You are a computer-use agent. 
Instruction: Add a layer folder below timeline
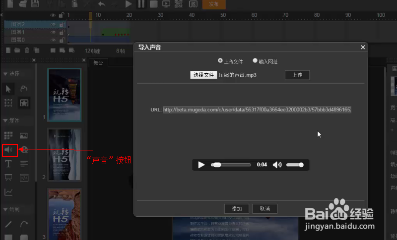point(17,50)
